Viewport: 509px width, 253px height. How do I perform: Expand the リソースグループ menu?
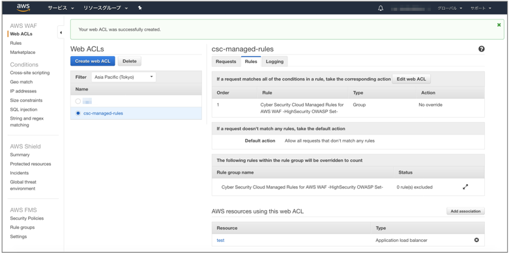106,8
